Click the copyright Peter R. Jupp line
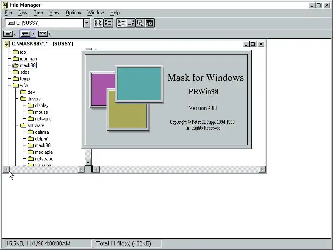 click(202, 122)
